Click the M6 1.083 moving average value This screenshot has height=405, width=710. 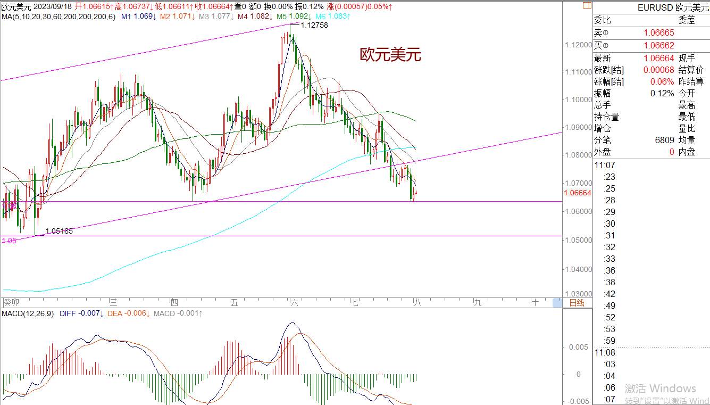click(333, 17)
